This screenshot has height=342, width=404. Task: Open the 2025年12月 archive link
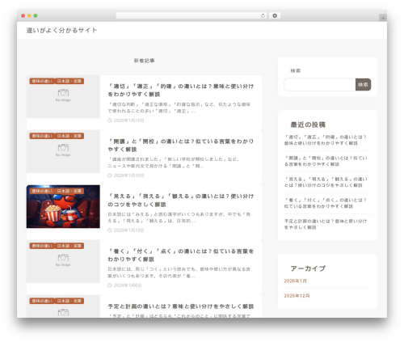[297, 296]
